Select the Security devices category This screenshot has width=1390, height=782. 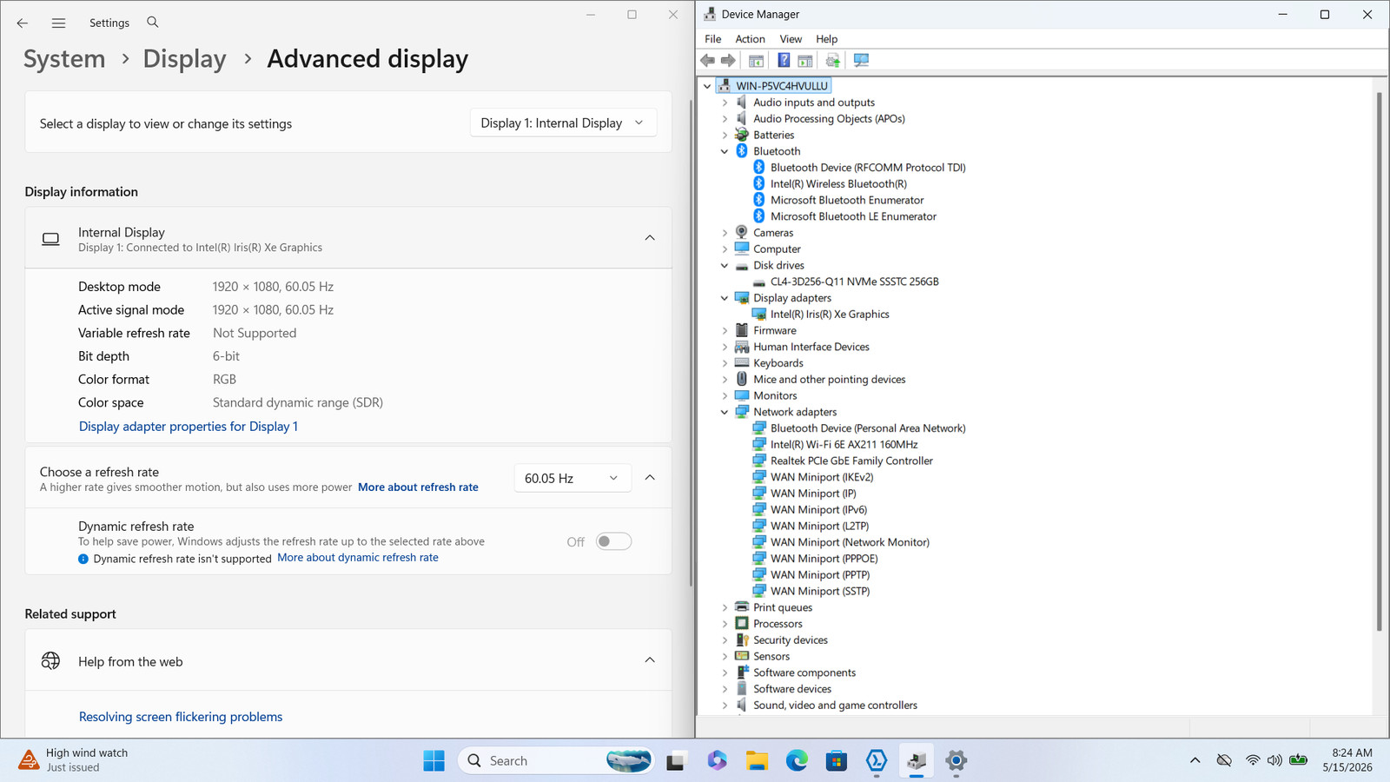pyautogui.click(x=791, y=640)
